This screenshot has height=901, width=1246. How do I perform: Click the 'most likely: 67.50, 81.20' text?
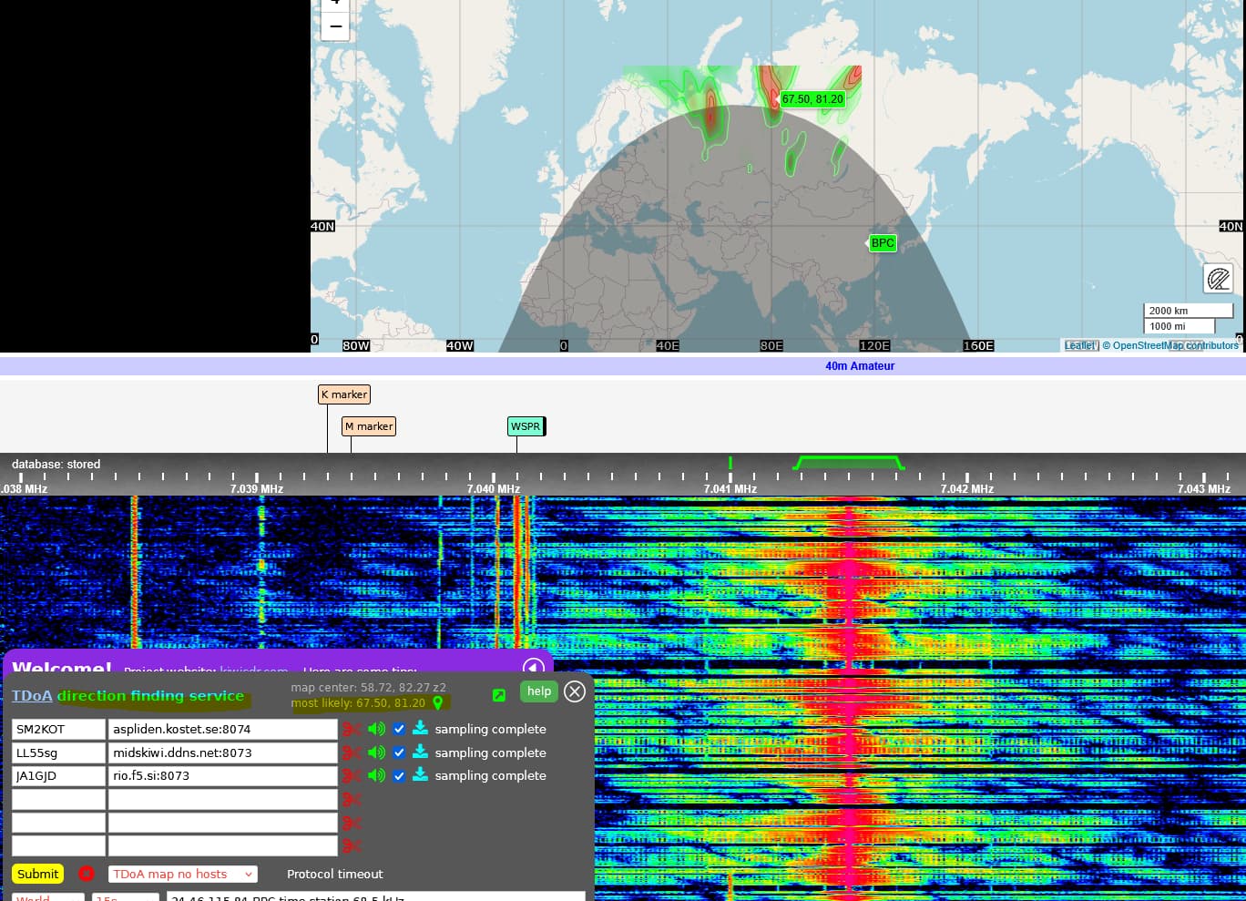coord(358,703)
